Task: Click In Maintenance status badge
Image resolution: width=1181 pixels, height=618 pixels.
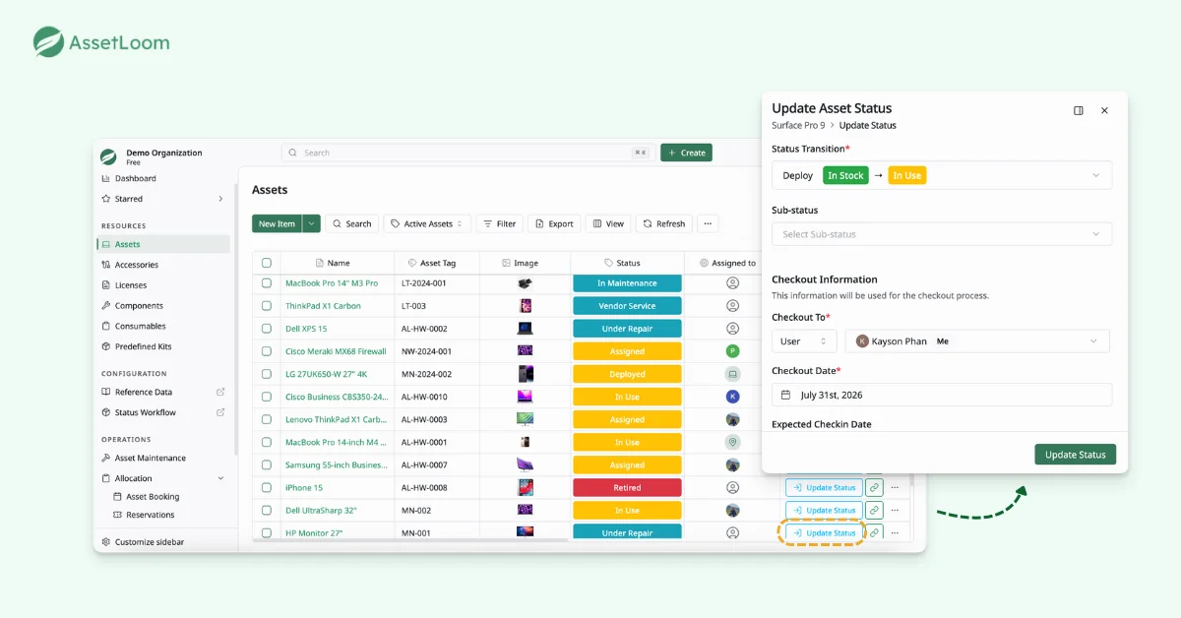Action: [627, 283]
